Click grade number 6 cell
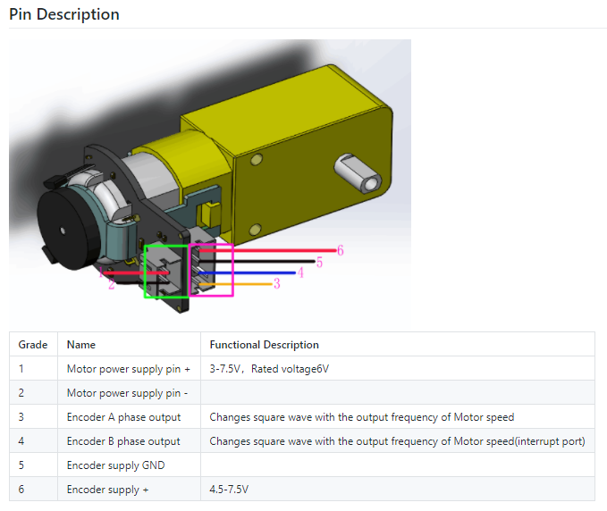The width and height of the screenshot is (607, 511). click(33, 489)
